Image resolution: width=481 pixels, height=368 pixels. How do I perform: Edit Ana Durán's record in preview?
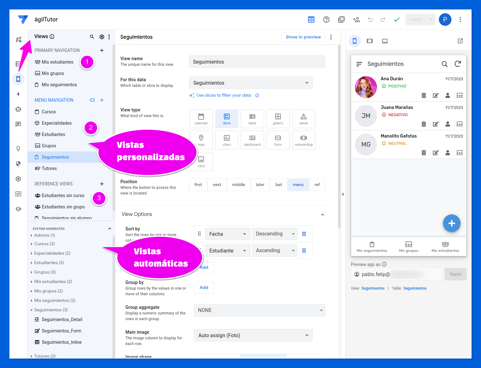point(436,95)
